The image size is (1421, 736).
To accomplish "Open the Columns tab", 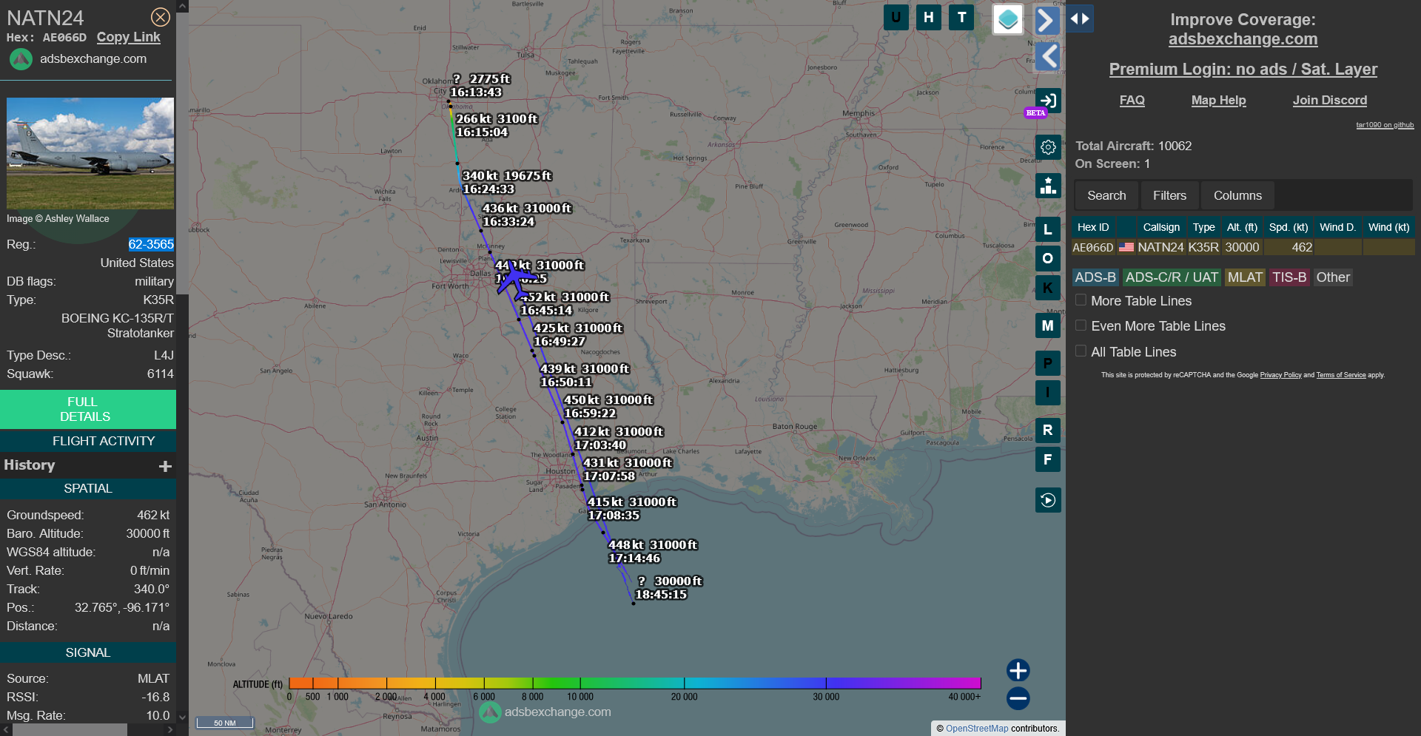I will (x=1237, y=195).
